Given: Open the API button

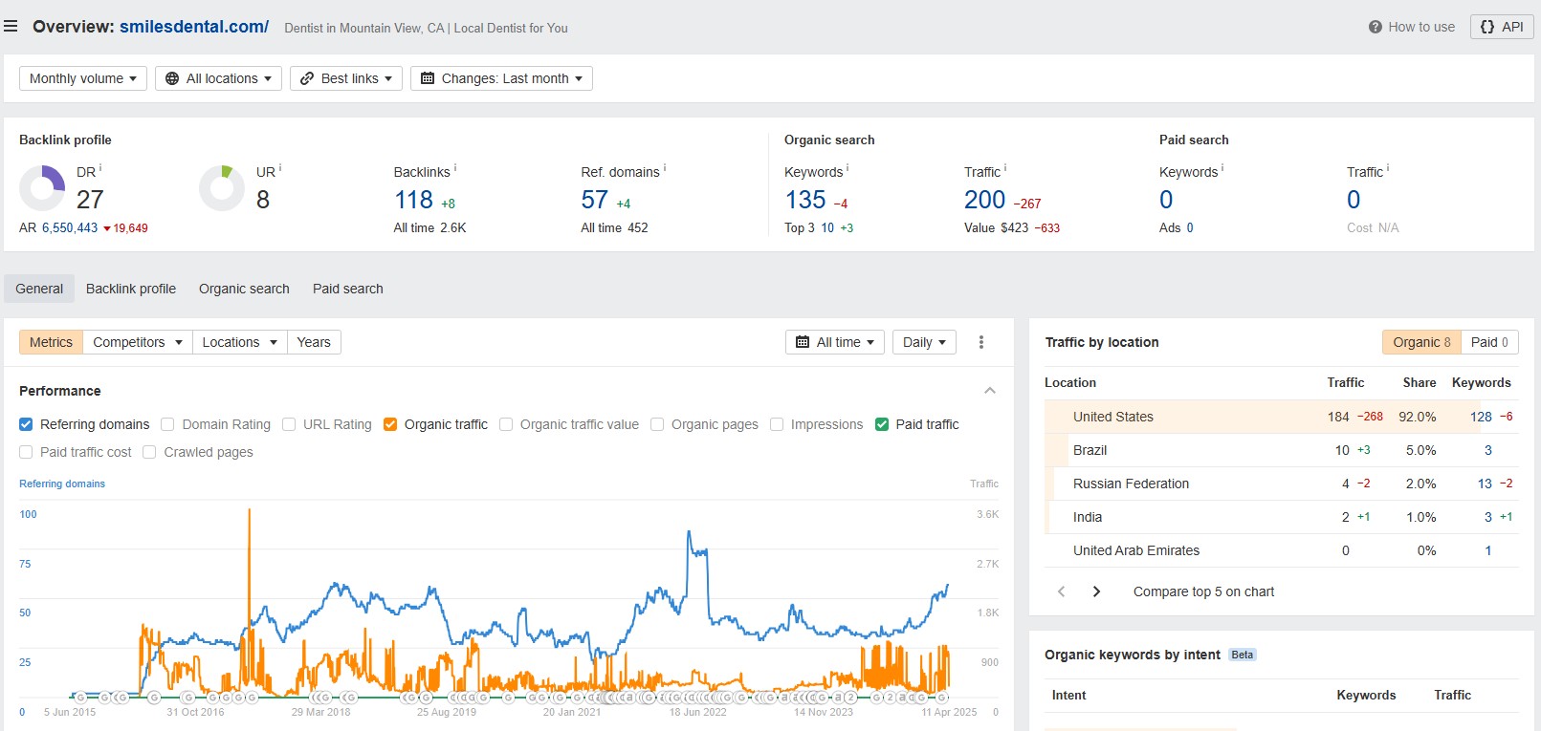Looking at the screenshot, I should 1502,27.
